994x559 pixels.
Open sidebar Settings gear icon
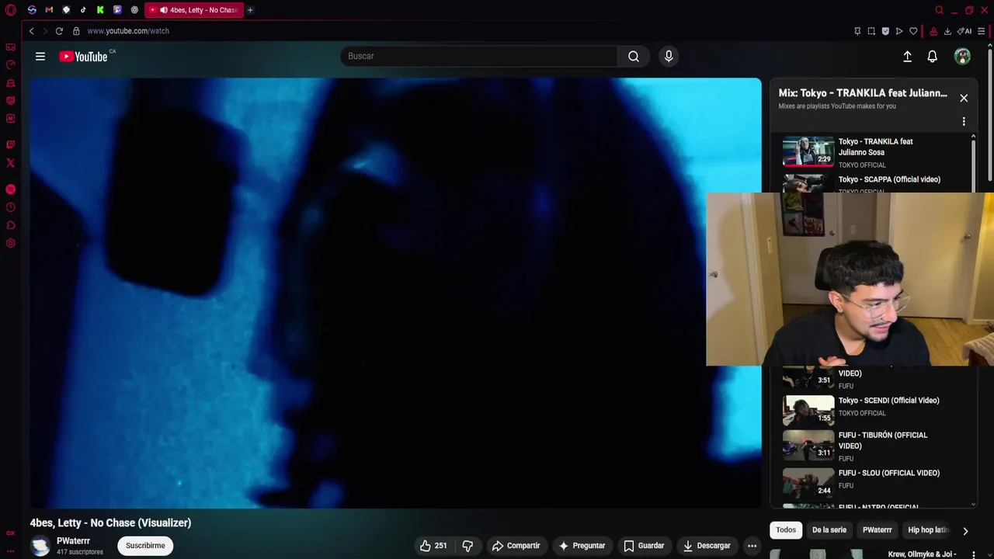pos(10,243)
